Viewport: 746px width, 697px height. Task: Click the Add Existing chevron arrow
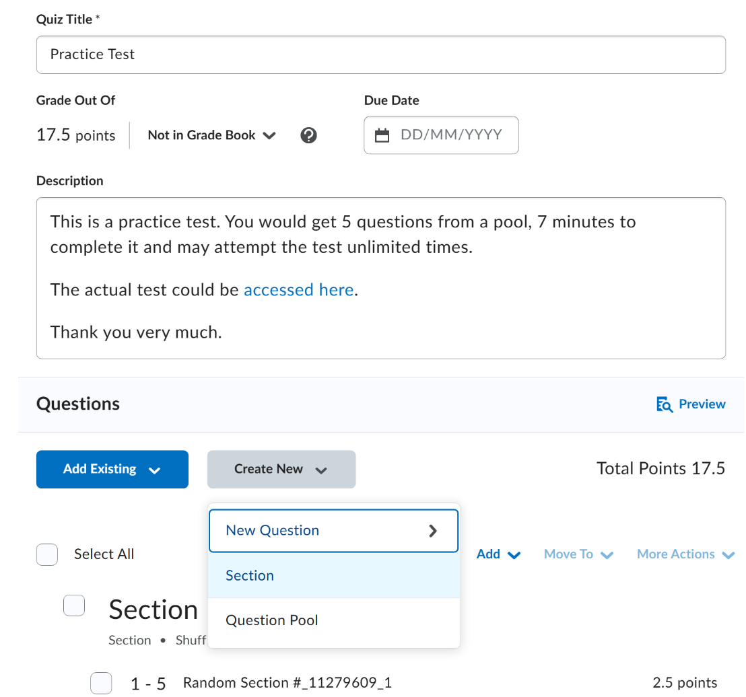154,471
